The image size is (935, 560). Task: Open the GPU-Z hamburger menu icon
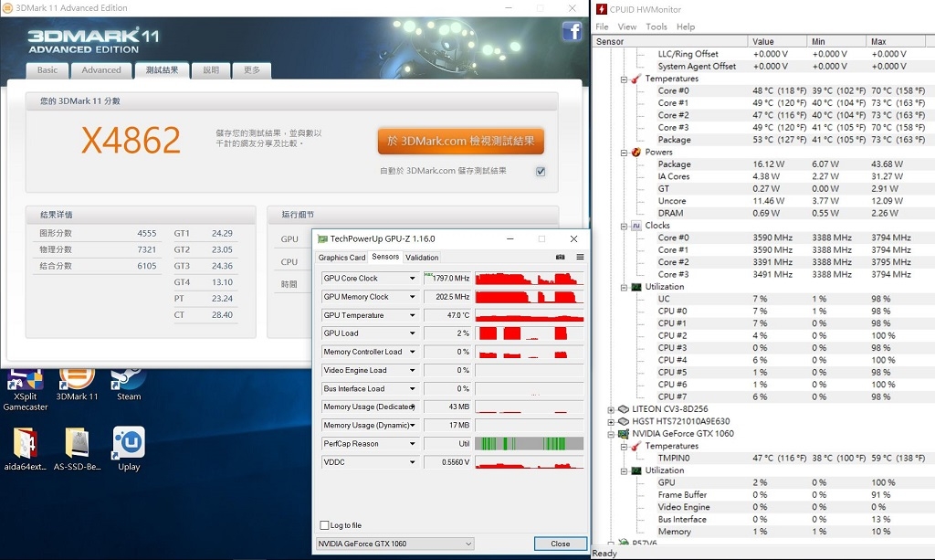pyautogui.click(x=580, y=257)
